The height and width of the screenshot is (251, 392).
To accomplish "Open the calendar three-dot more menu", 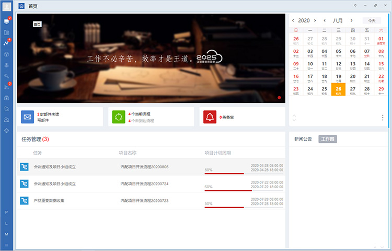I will [x=383, y=118].
